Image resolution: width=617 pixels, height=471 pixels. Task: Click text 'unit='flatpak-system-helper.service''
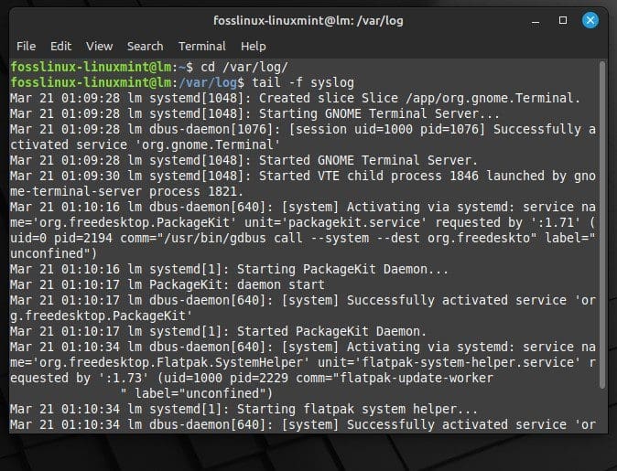click(449, 362)
